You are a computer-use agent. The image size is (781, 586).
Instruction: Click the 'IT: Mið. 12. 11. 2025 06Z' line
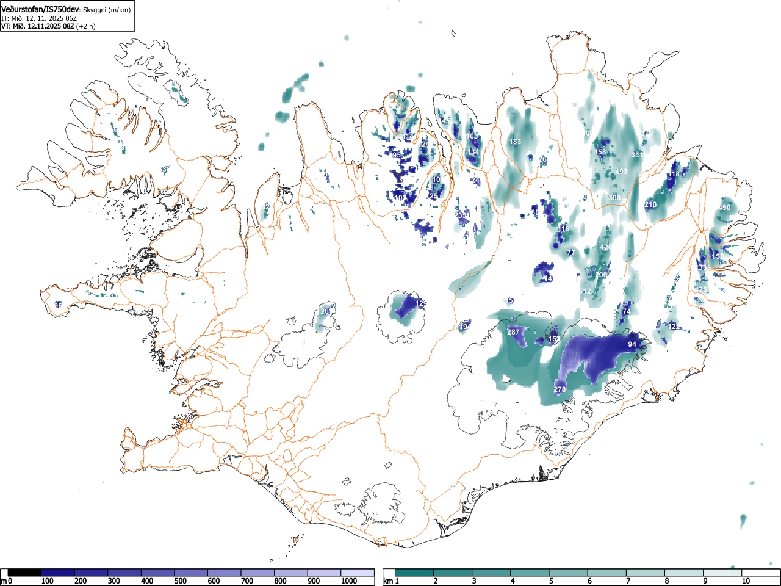39,18
